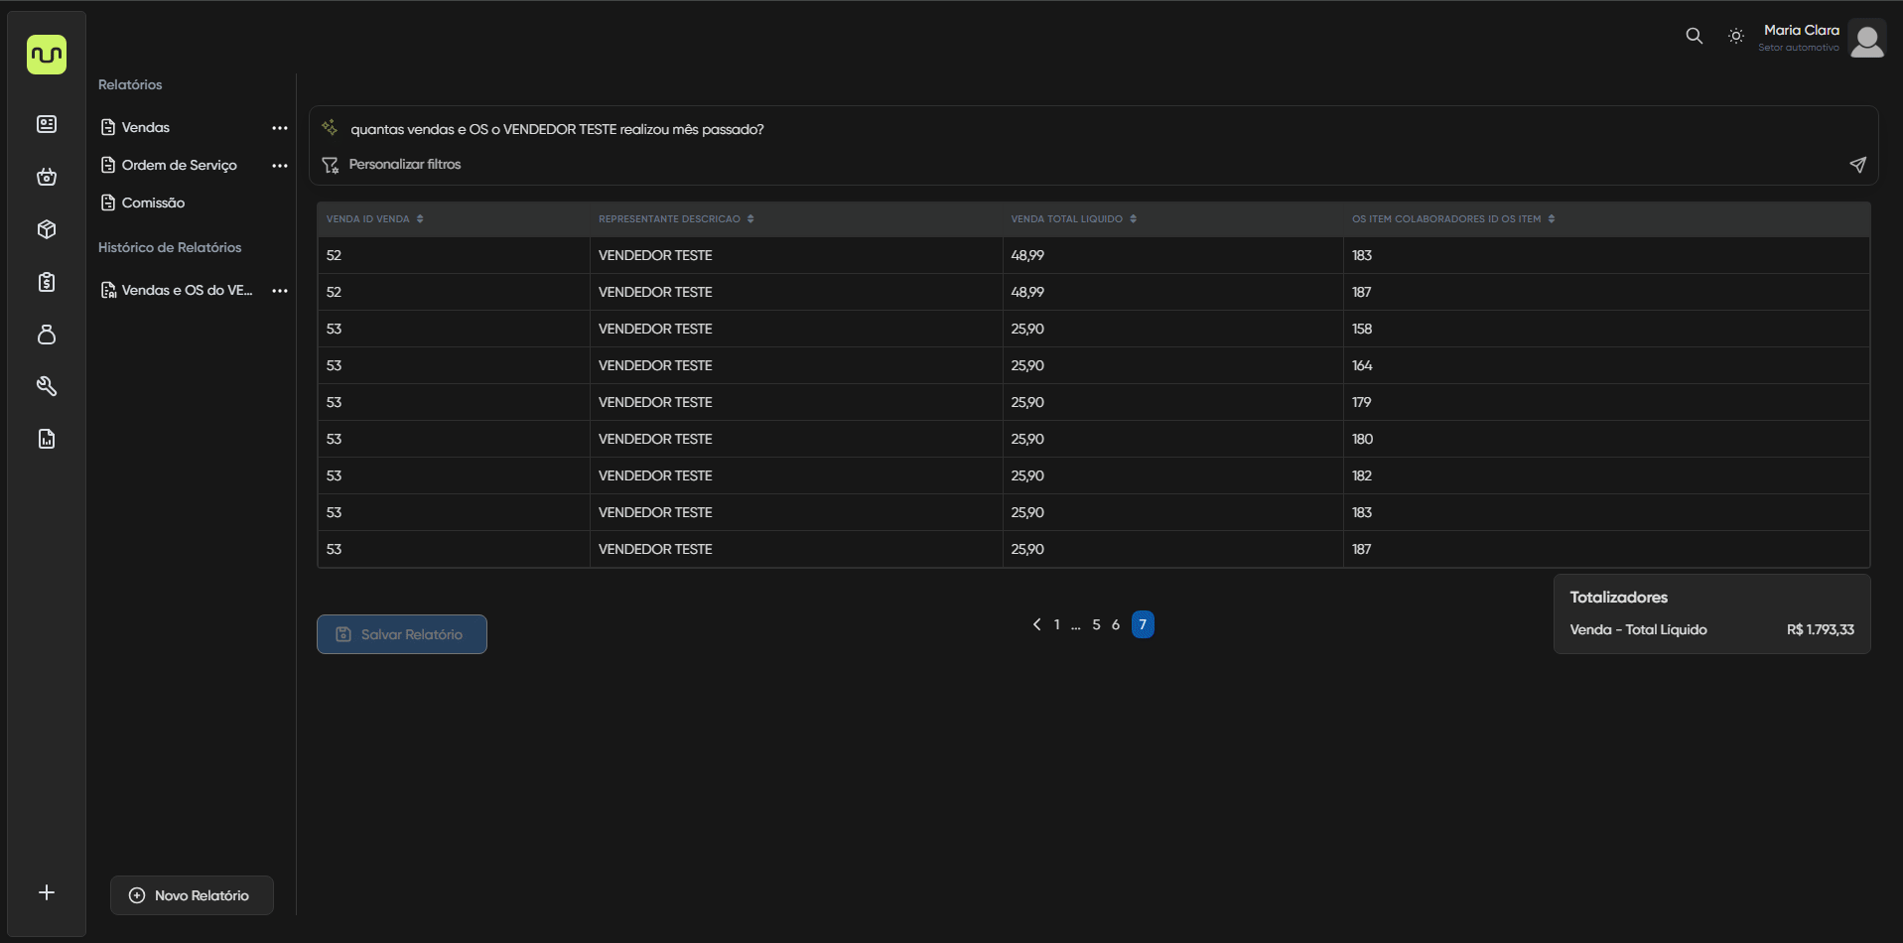Sort by Venda ID Venda column
The width and height of the screenshot is (1903, 943).
(x=420, y=219)
